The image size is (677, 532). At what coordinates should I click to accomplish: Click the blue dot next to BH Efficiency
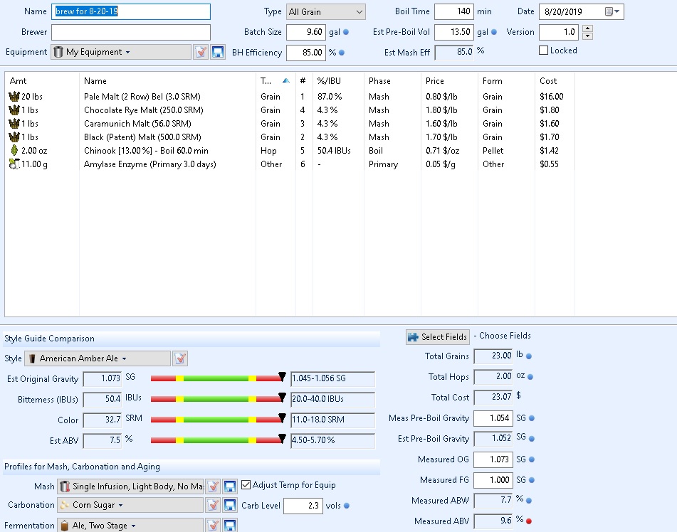click(x=342, y=53)
